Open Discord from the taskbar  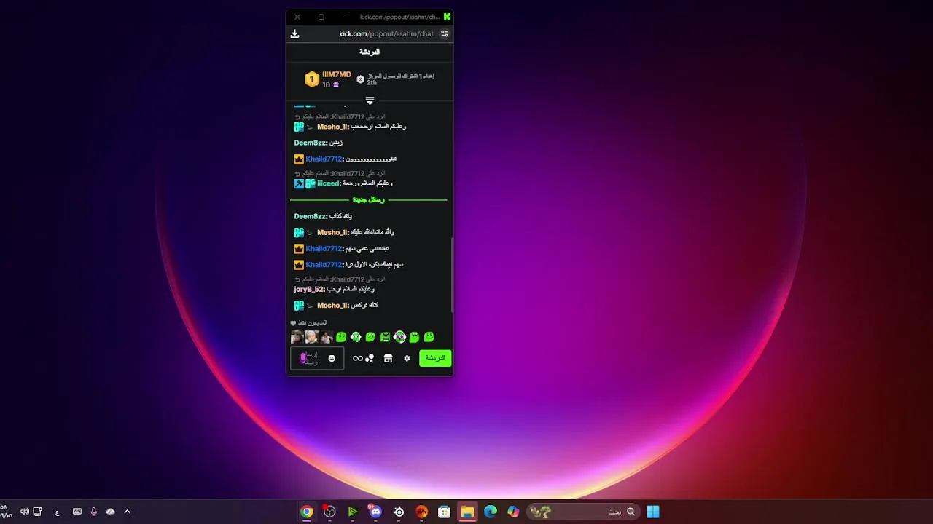pyautogui.click(x=375, y=512)
